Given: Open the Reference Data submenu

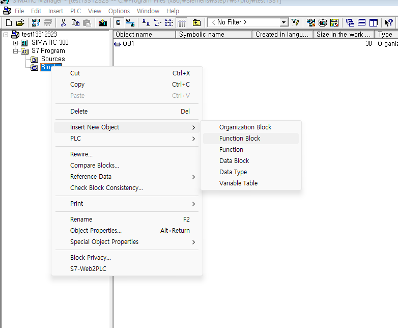Looking at the screenshot, I should pyautogui.click(x=127, y=177).
